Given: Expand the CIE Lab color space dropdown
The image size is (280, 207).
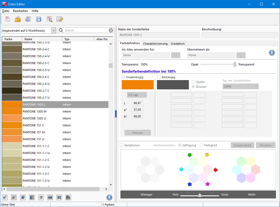Looking at the screenshot, I should pos(137,95).
